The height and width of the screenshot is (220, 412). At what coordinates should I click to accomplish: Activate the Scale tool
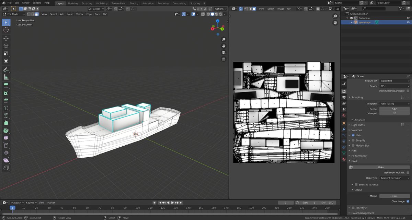coord(6,53)
